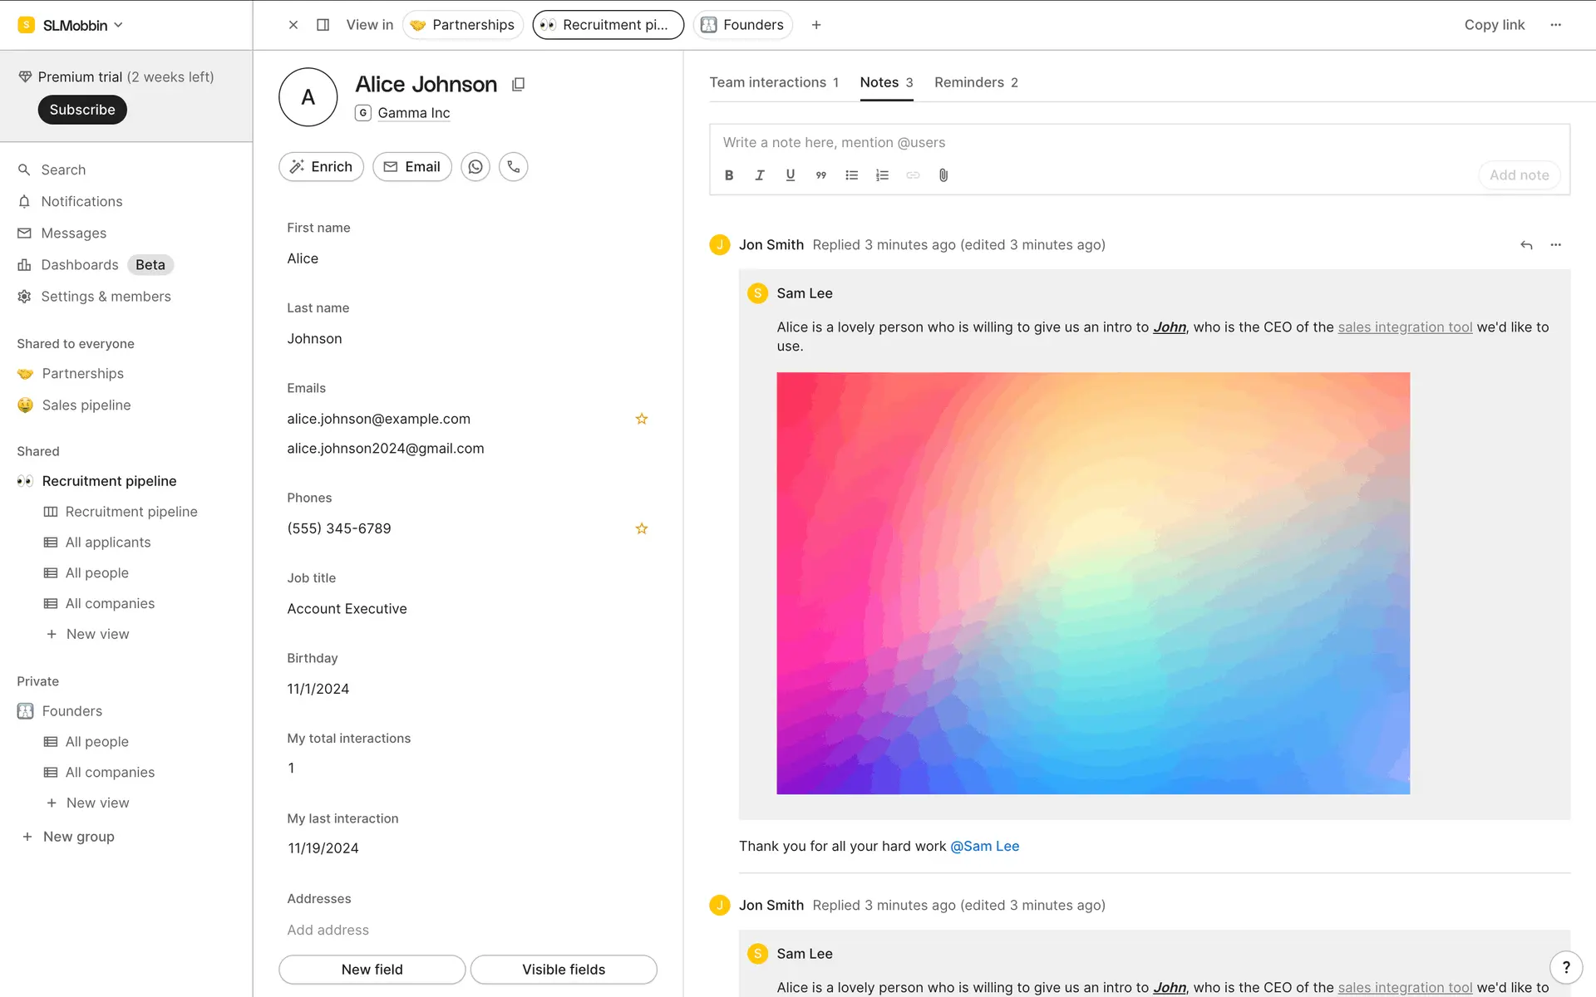Open the Gamma Inc company link
This screenshot has width=1596, height=997.
tap(413, 113)
